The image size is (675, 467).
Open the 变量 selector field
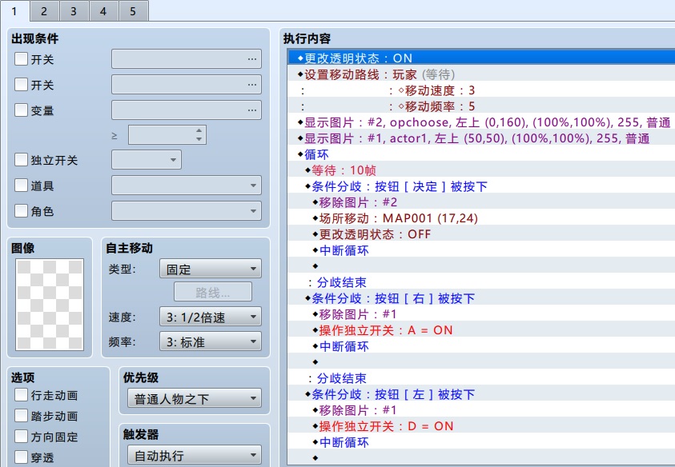(x=187, y=110)
